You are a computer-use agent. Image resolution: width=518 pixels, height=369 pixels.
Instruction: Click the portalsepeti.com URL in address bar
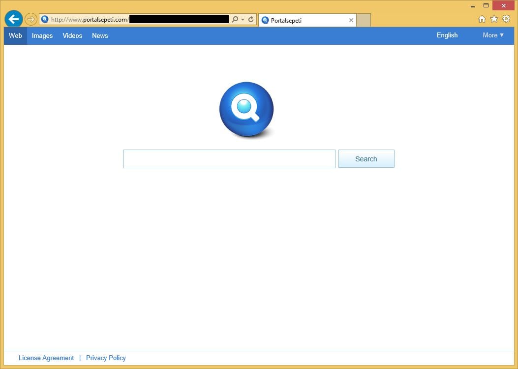[90, 20]
